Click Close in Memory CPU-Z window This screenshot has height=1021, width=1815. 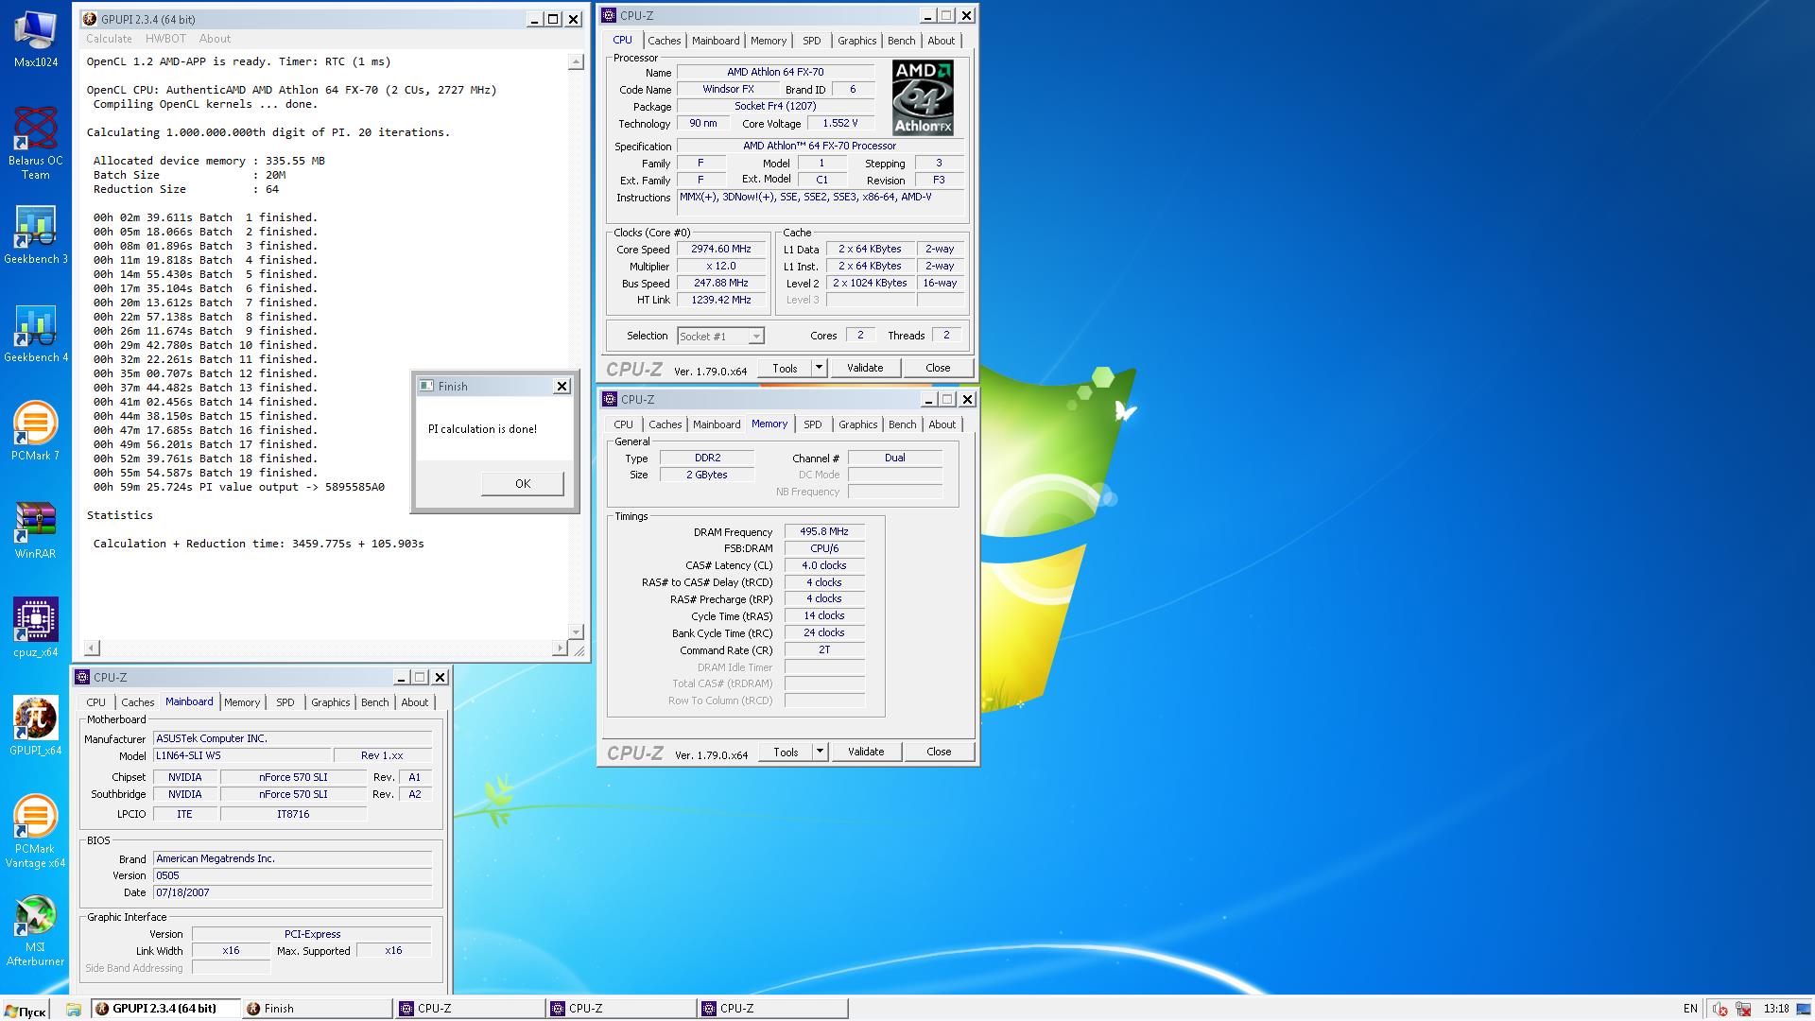coord(939,752)
